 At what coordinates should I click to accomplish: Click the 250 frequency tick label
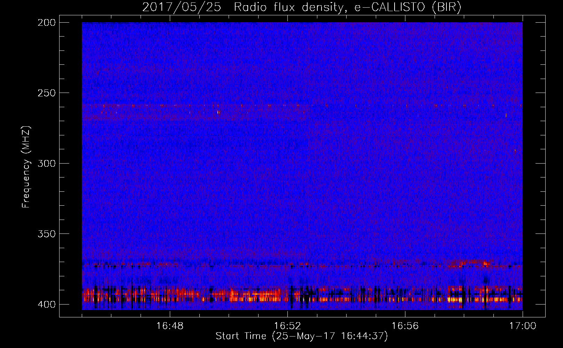coord(47,93)
